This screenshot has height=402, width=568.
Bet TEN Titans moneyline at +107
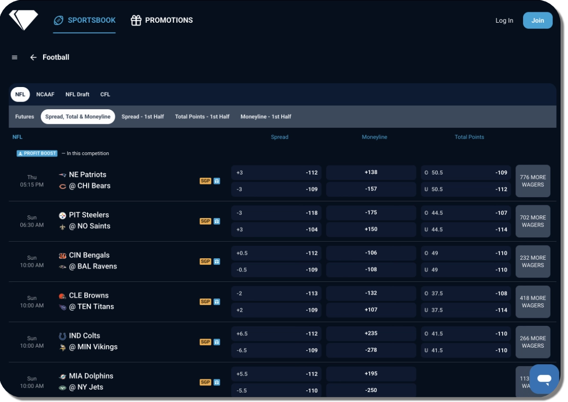pyautogui.click(x=371, y=310)
